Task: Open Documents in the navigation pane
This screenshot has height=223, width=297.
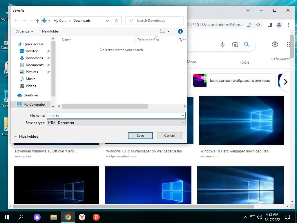Action: 32,65
